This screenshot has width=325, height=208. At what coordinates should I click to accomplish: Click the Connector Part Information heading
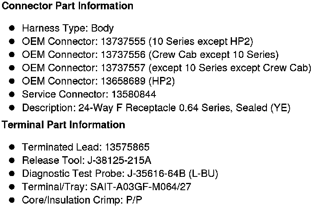pyautogui.click(x=67, y=6)
